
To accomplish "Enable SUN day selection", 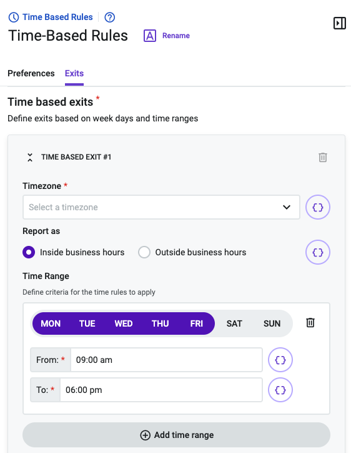I will (x=272, y=323).
